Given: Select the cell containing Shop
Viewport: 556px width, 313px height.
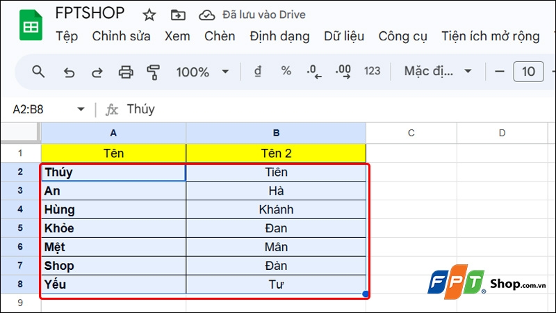Looking at the screenshot, I should (113, 266).
